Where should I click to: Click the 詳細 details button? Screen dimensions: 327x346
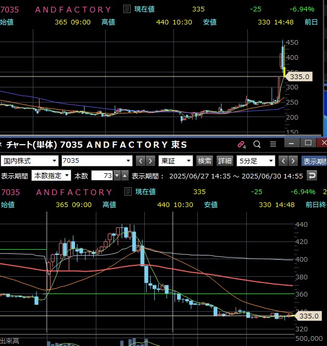tap(225, 161)
